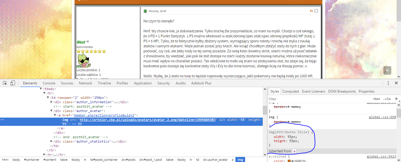Click the green bug status icon in post
Image resolution: width=401 pixels, height=162 pixels.
(145, 11)
